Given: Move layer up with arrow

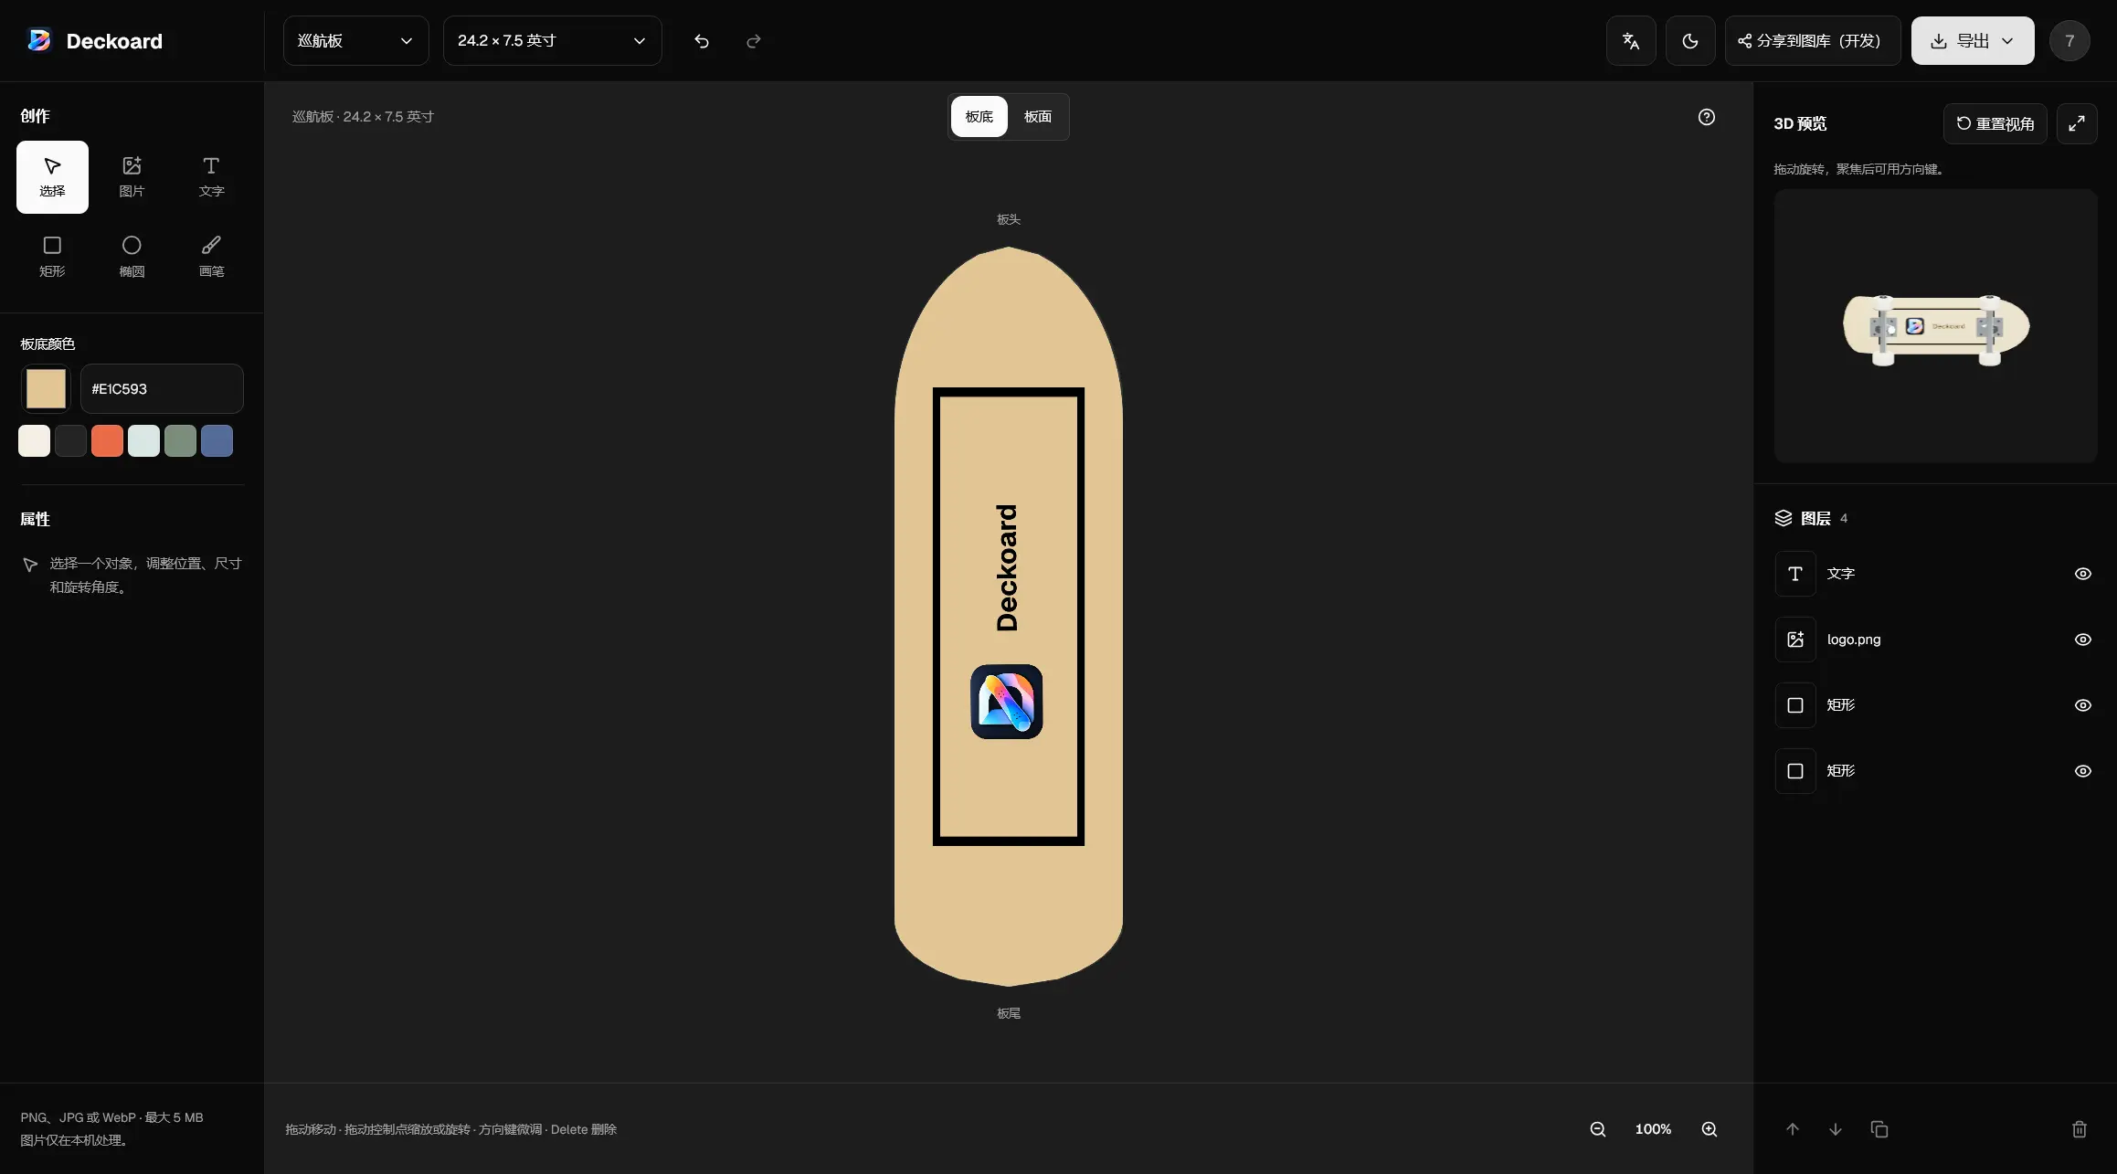Looking at the screenshot, I should click(1793, 1129).
